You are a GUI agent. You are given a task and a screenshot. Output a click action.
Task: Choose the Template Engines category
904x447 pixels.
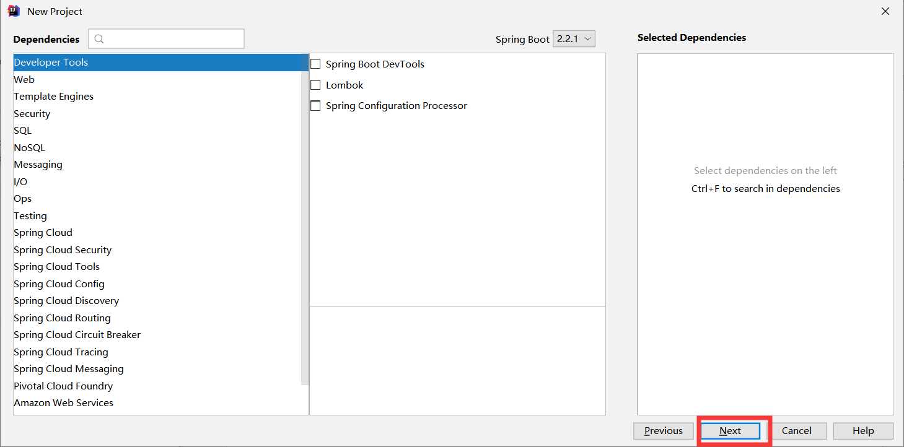157,97
